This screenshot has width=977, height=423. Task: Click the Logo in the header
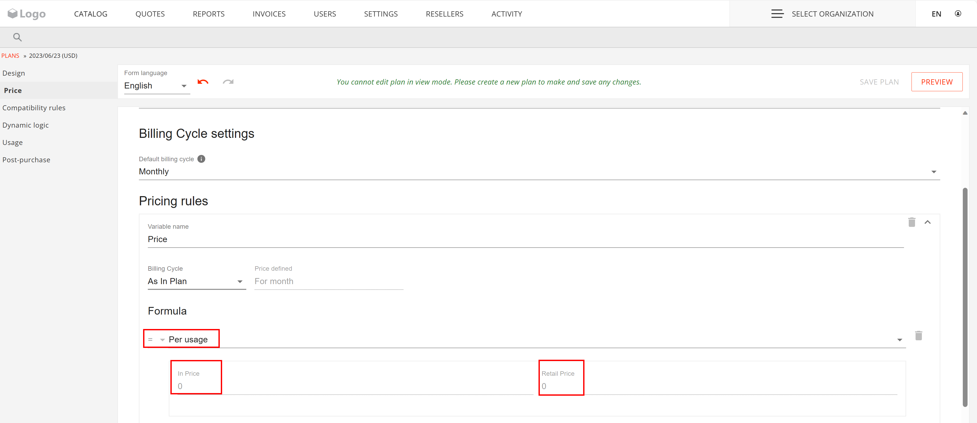(x=27, y=14)
